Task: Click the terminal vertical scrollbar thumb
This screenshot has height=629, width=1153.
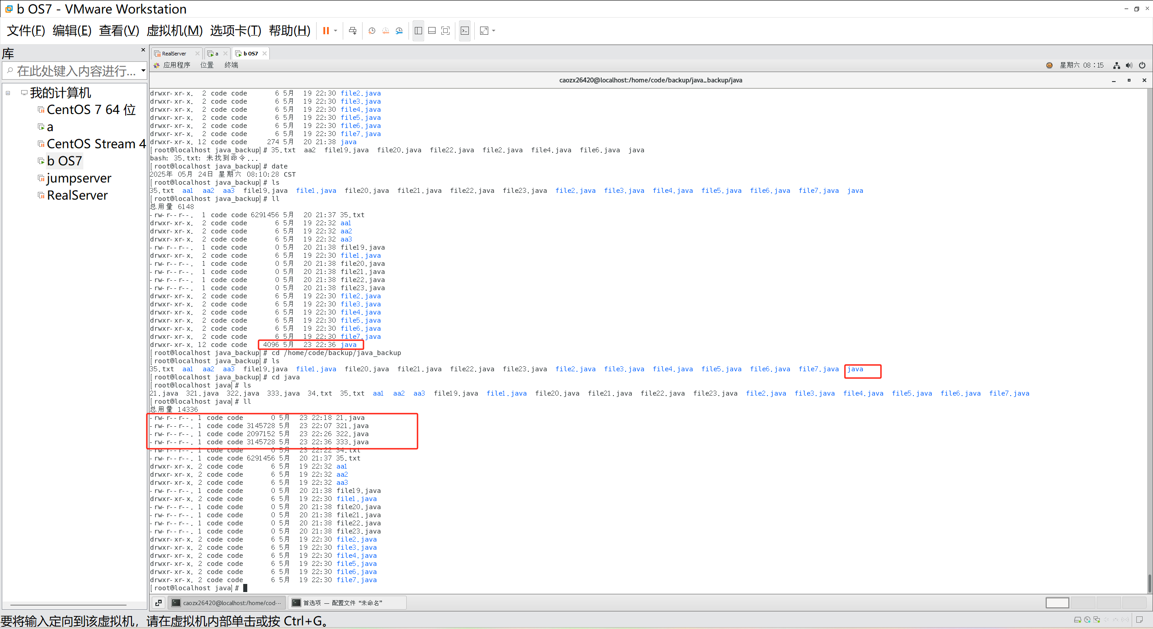Action: click(x=1149, y=583)
